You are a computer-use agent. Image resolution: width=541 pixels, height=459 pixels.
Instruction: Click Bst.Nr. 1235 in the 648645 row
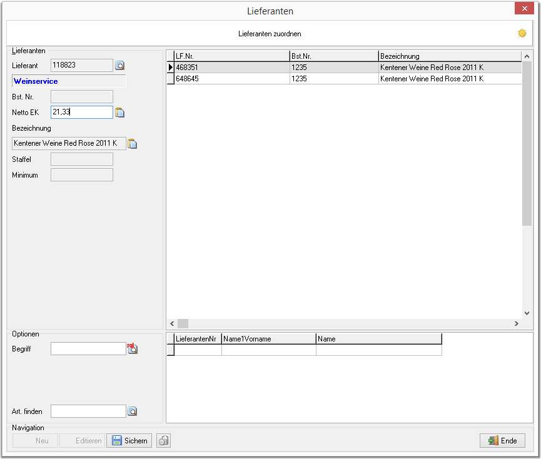(x=334, y=79)
